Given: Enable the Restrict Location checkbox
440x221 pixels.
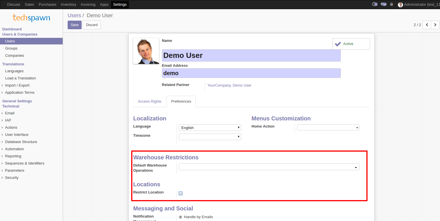Looking at the screenshot, I should pos(180,193).
